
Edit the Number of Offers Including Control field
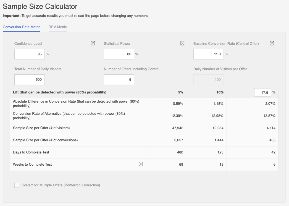click(119, 80)
